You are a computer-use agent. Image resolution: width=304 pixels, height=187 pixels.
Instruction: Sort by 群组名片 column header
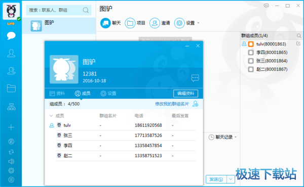[108, 116]
